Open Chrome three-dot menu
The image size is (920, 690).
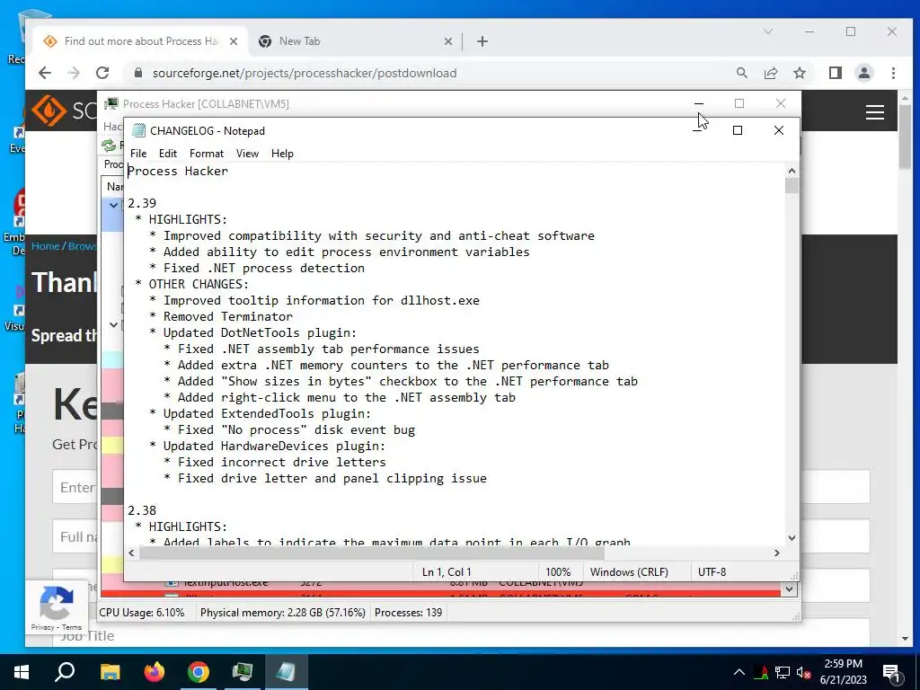(x=893, y=73)
